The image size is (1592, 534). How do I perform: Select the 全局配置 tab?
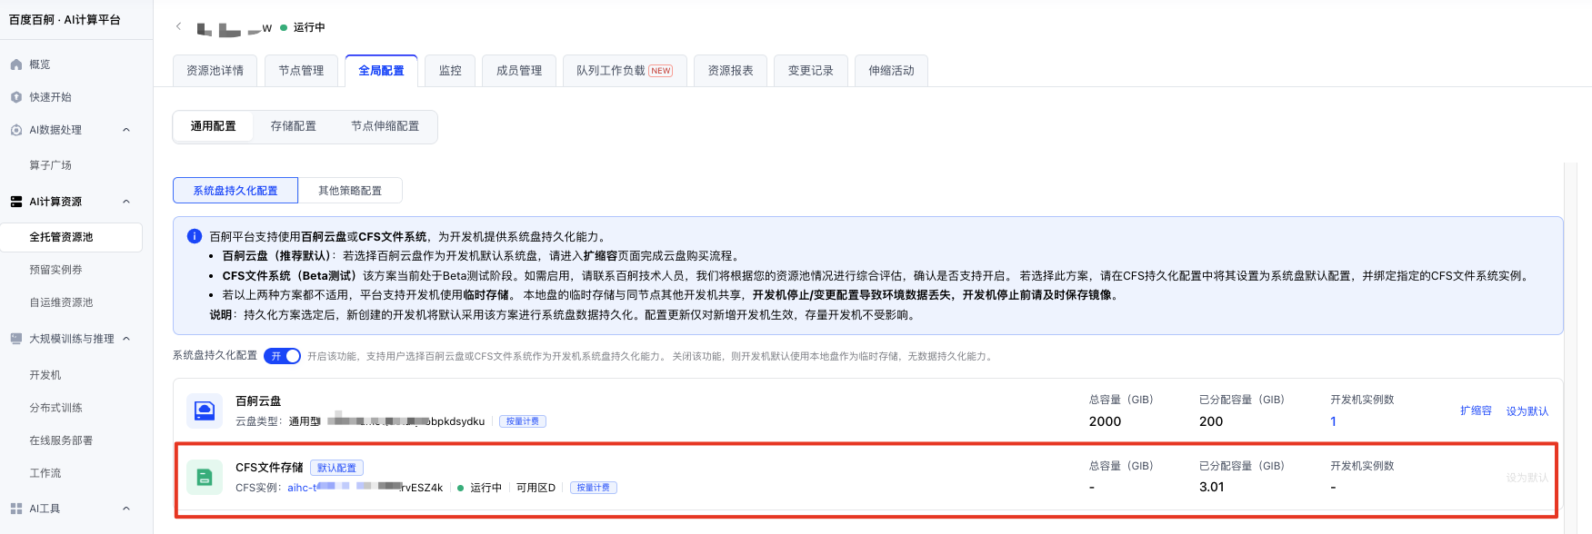pos(381,71)
